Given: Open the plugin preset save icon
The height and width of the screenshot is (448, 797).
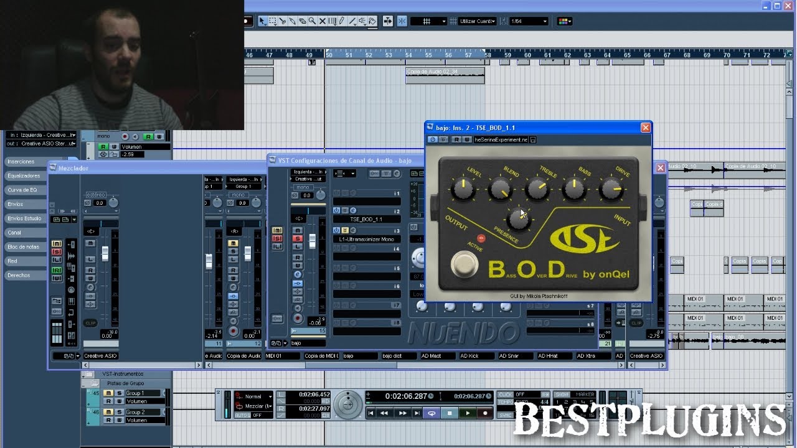Looking at the screenshot, I should click(533, 140).
